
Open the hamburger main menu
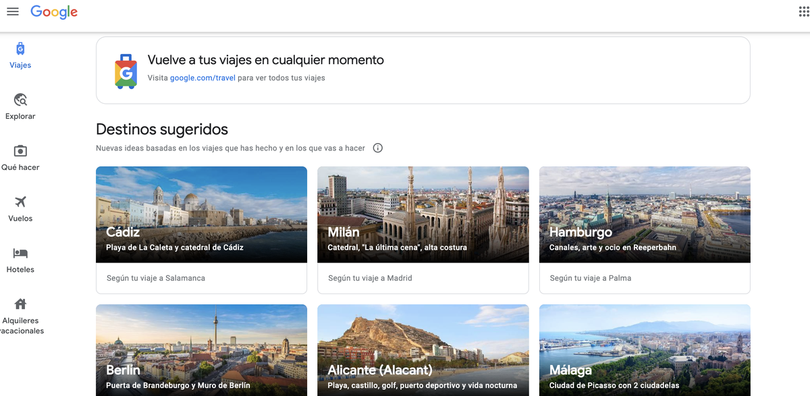click(x=12, y=11)
